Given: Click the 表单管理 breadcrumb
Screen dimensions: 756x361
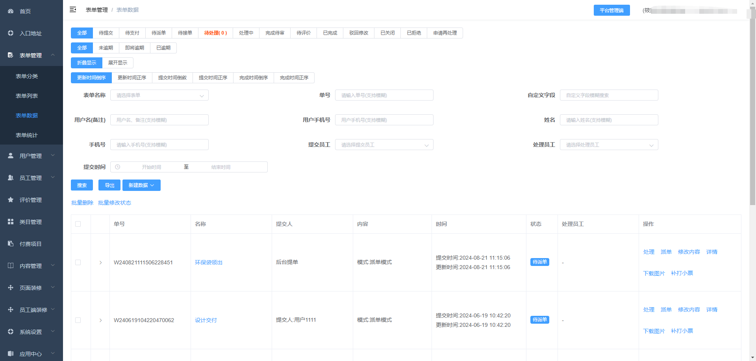Looking at the screenshot, I should tap(97, 10).
